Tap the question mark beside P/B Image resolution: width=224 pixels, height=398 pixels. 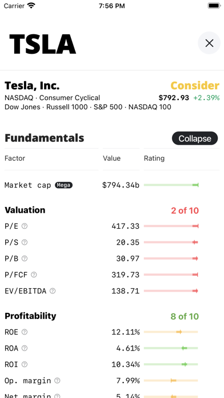click(x=25, y=258)
